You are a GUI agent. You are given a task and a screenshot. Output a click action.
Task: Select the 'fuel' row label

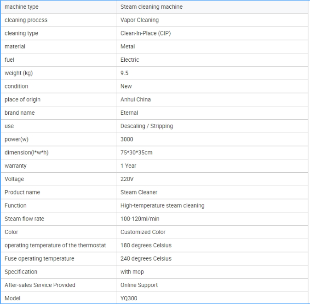[10, 60]
